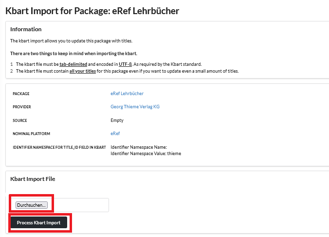Click the underlined tab-delimited text
Image resolution: width=329 pixels, height=237 pixels.
73,64
